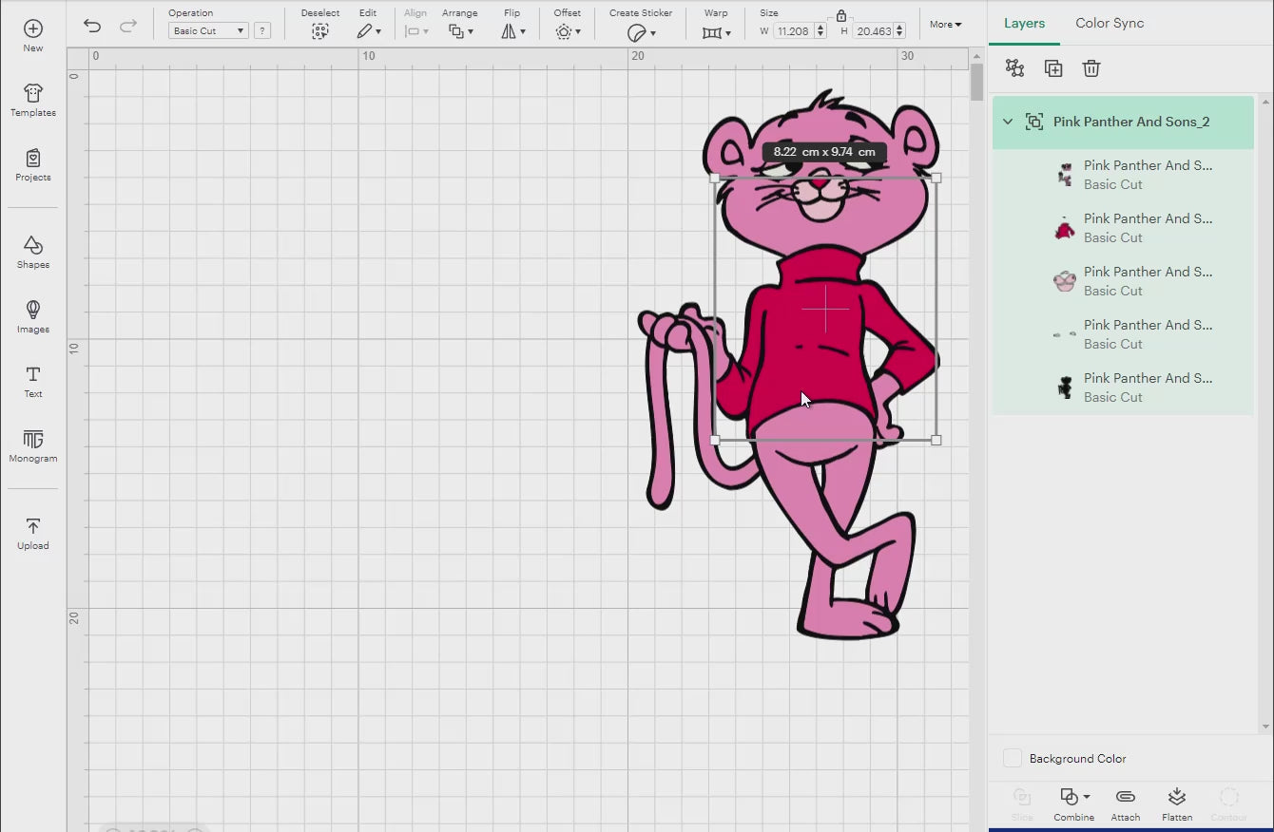Click the Create Sticker icon

click(637, 32)
